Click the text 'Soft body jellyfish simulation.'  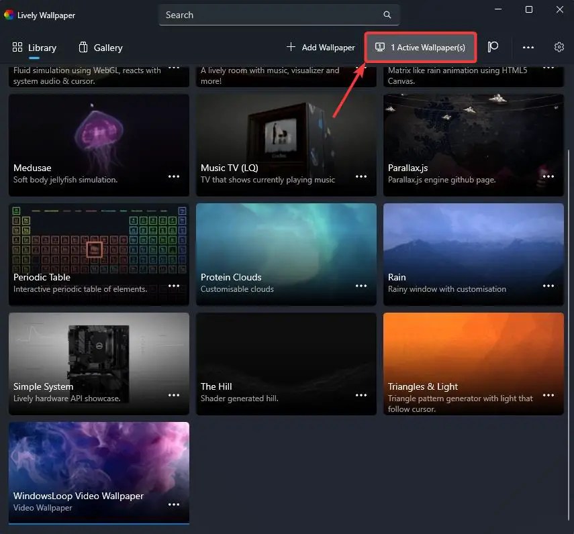pos(65,180)
